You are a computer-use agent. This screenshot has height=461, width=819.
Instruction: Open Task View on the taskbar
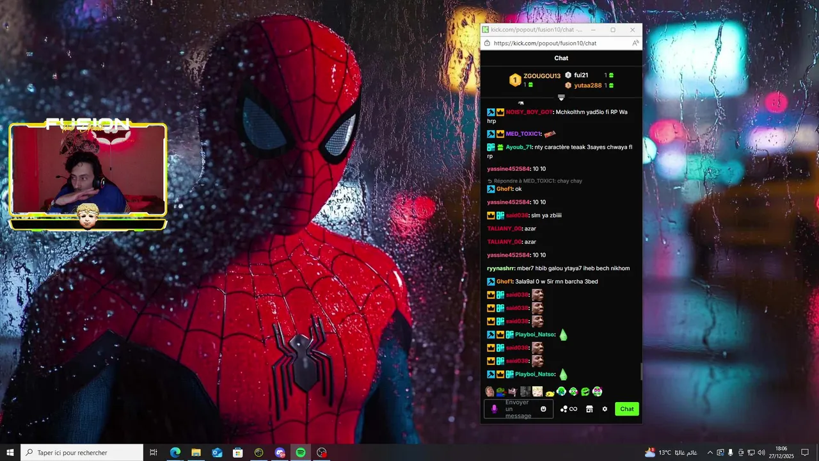pos(154,453)
